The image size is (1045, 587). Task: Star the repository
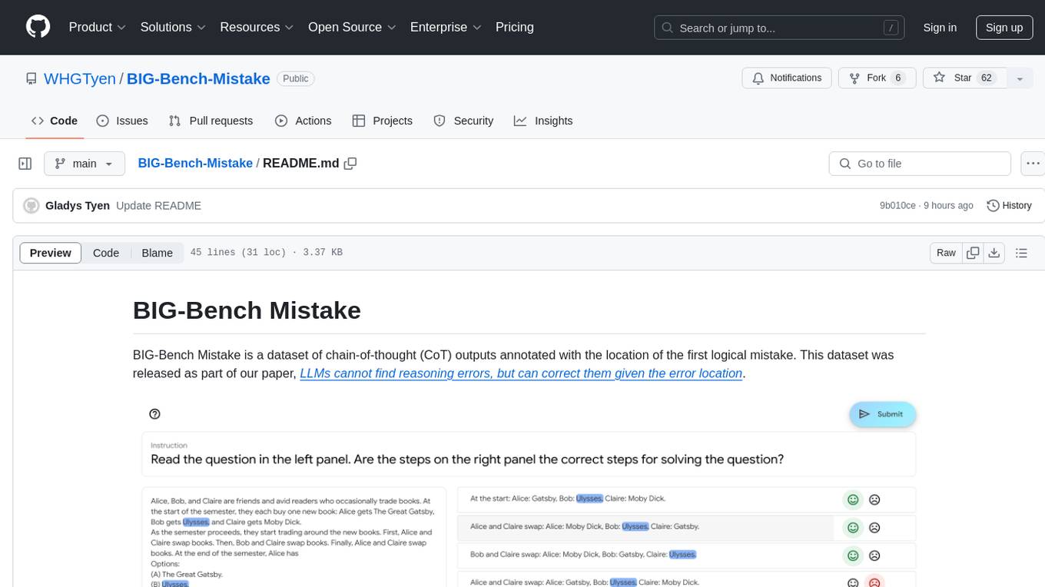pyautogui.click(x=963, y=78)
